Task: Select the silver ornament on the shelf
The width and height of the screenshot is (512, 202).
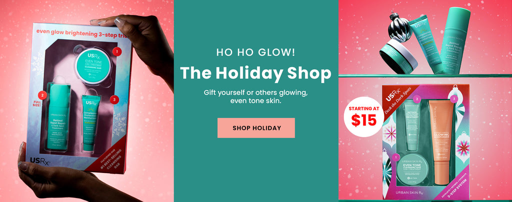Action: (400, 27)
